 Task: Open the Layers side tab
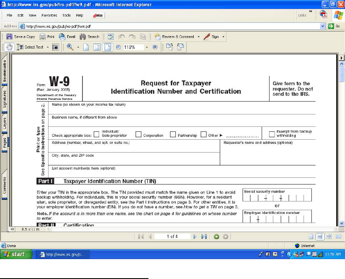point(5,123)
